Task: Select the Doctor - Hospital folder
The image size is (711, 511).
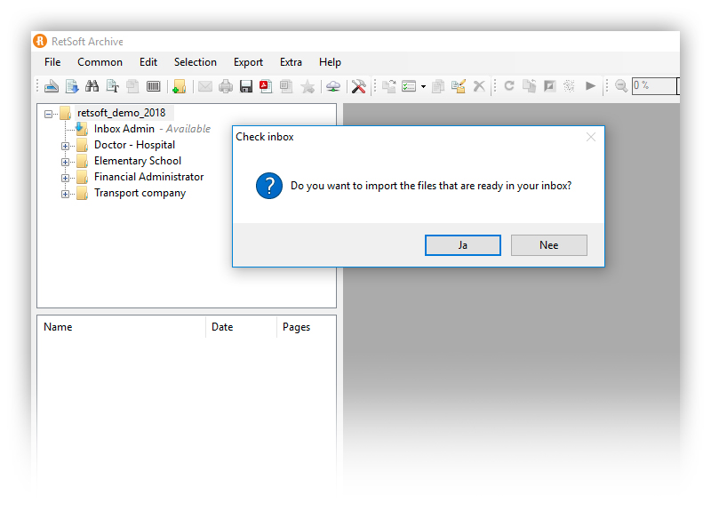Action: point(134,145)
